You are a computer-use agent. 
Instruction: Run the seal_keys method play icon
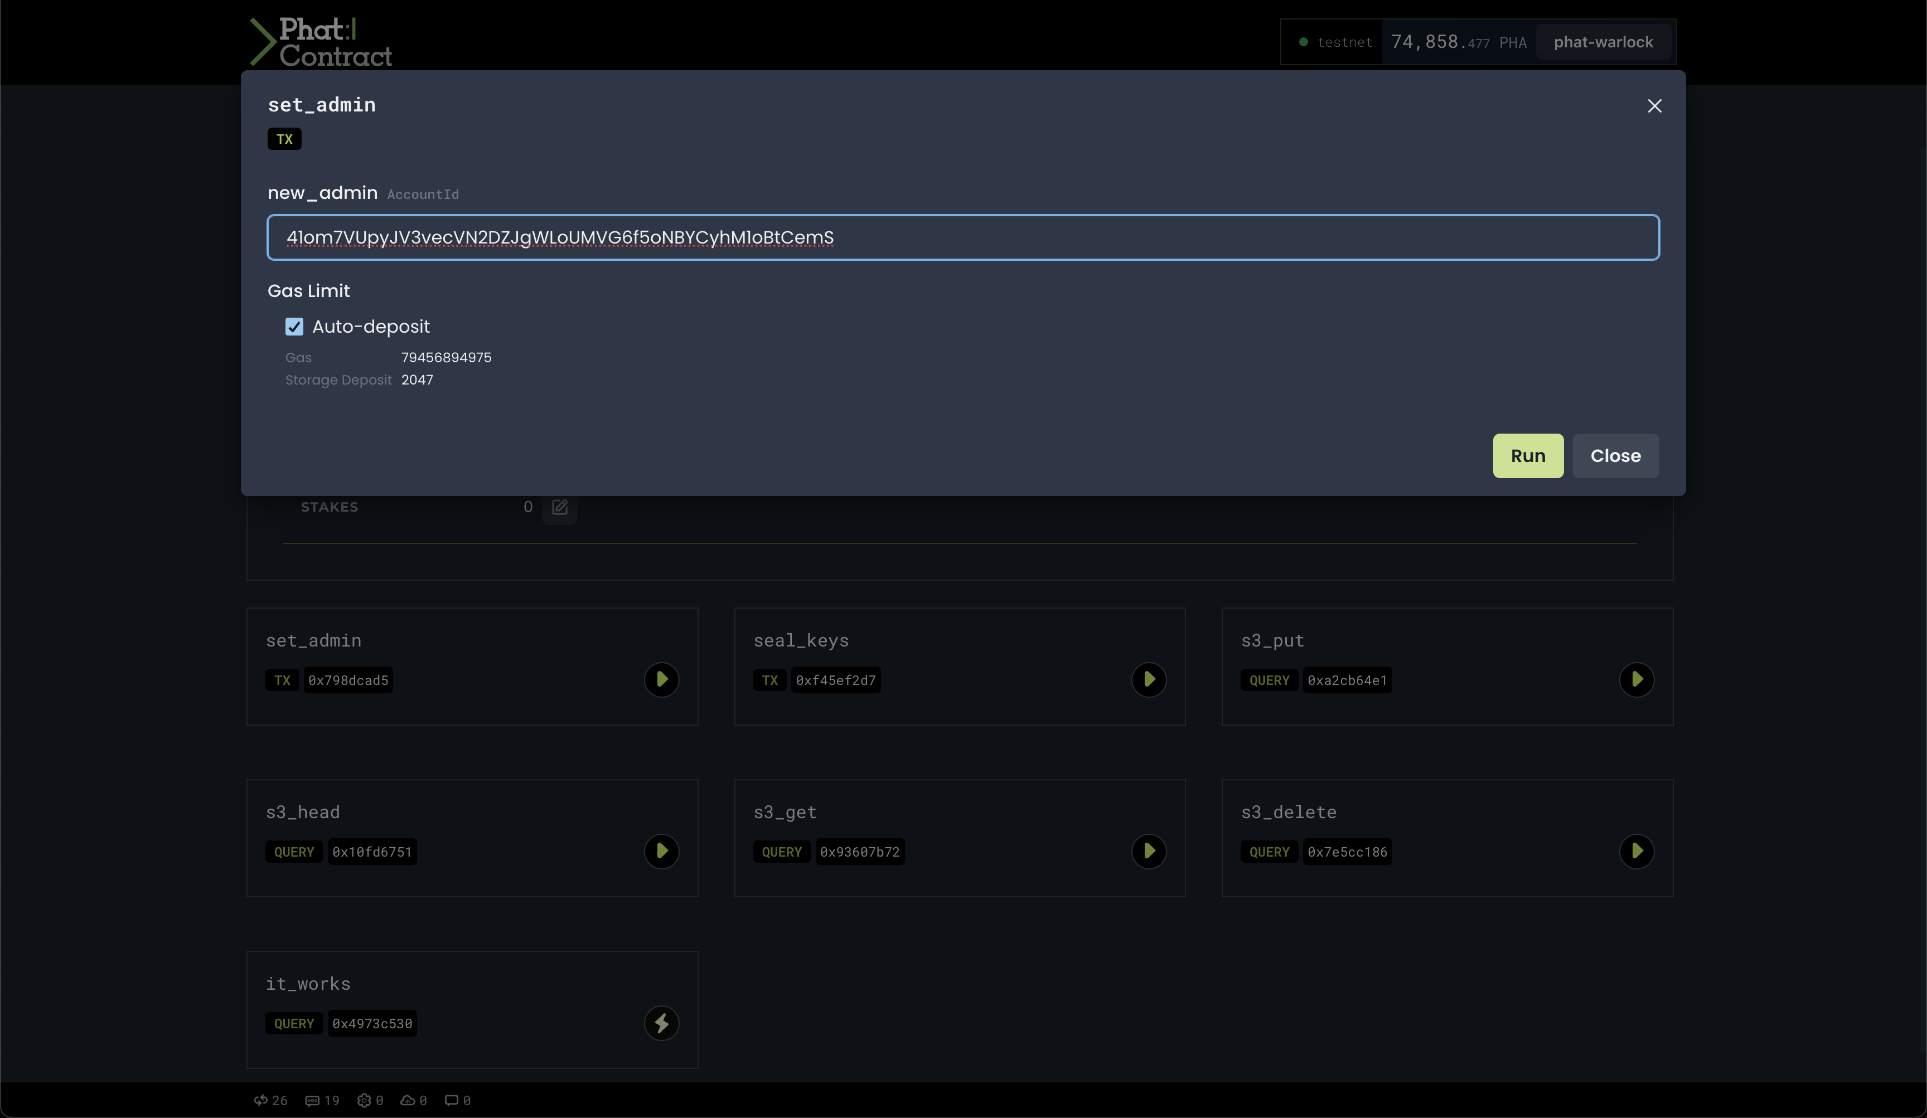[1149, 679]
